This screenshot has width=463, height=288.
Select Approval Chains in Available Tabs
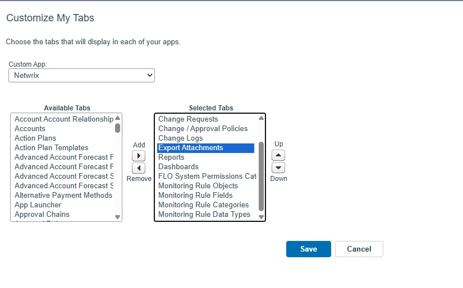point(42,215)
